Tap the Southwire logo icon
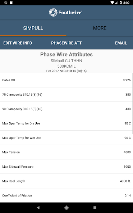Viewport: 133px width, 213px height. click(53, 12)
